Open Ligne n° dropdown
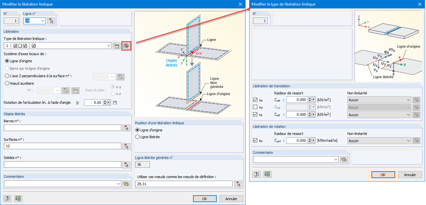 coord(43,21)
